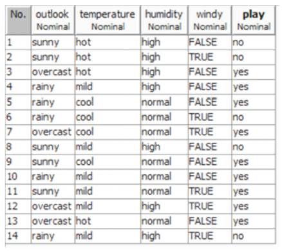Select the humidity column header

pos(164,20)
